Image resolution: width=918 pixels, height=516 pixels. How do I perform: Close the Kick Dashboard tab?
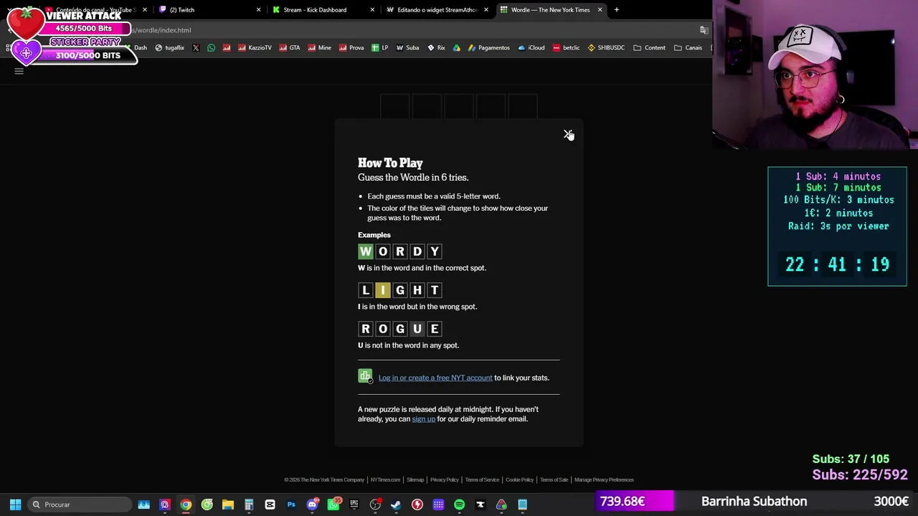coord(372,10)
